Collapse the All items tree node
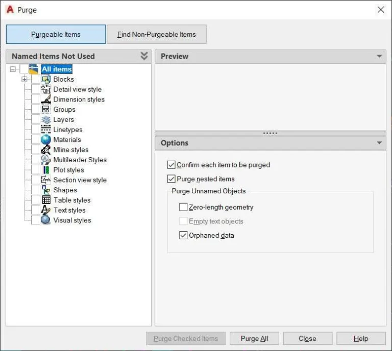 [x=13, y=69]
